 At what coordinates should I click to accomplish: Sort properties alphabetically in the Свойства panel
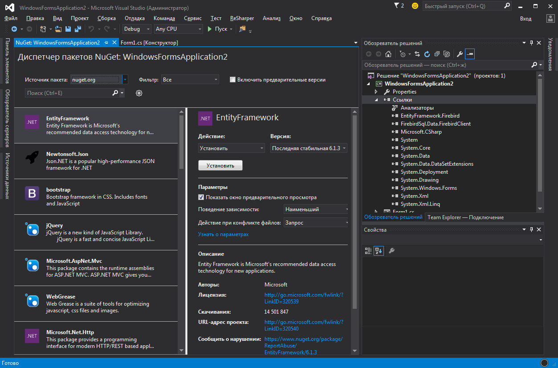(379, 250)
